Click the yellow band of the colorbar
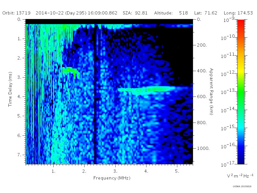 coord(241,71)
